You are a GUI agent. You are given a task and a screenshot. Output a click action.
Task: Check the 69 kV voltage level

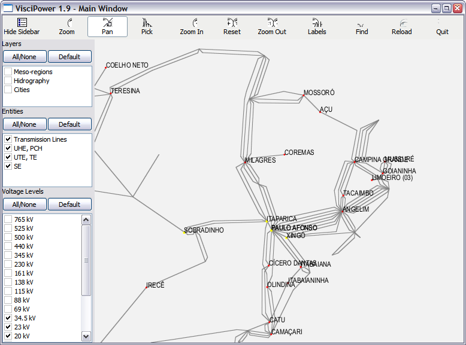coord(8,309)
